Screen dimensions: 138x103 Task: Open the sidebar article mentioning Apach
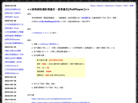[12, 17]
